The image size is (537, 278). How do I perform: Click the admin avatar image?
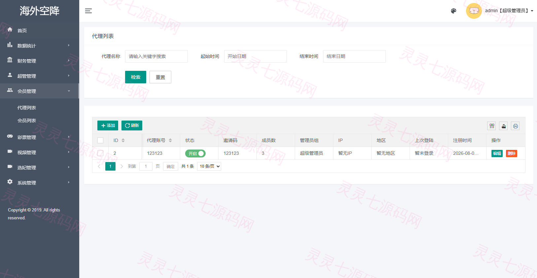(x=474, y=11)
